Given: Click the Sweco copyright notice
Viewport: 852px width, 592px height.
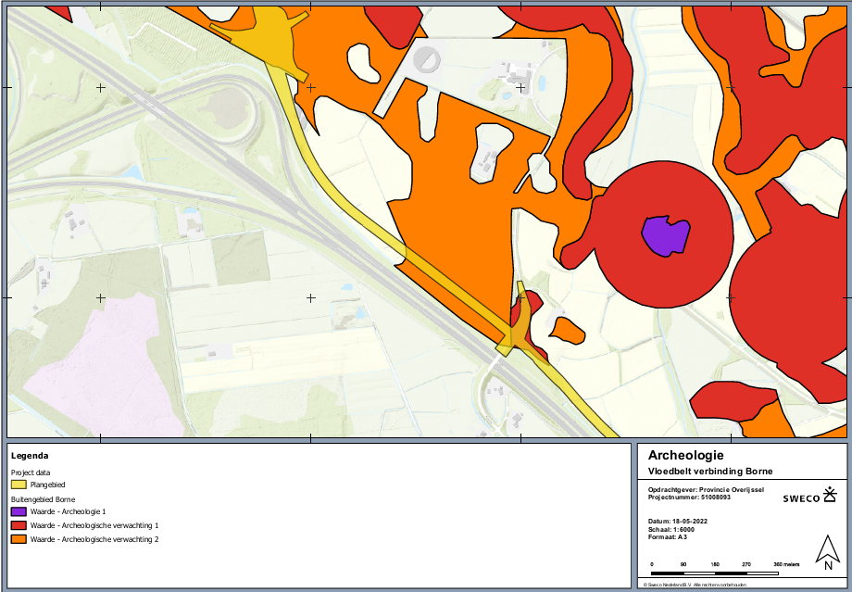Looking at the screenshot, I should point(695,585).
